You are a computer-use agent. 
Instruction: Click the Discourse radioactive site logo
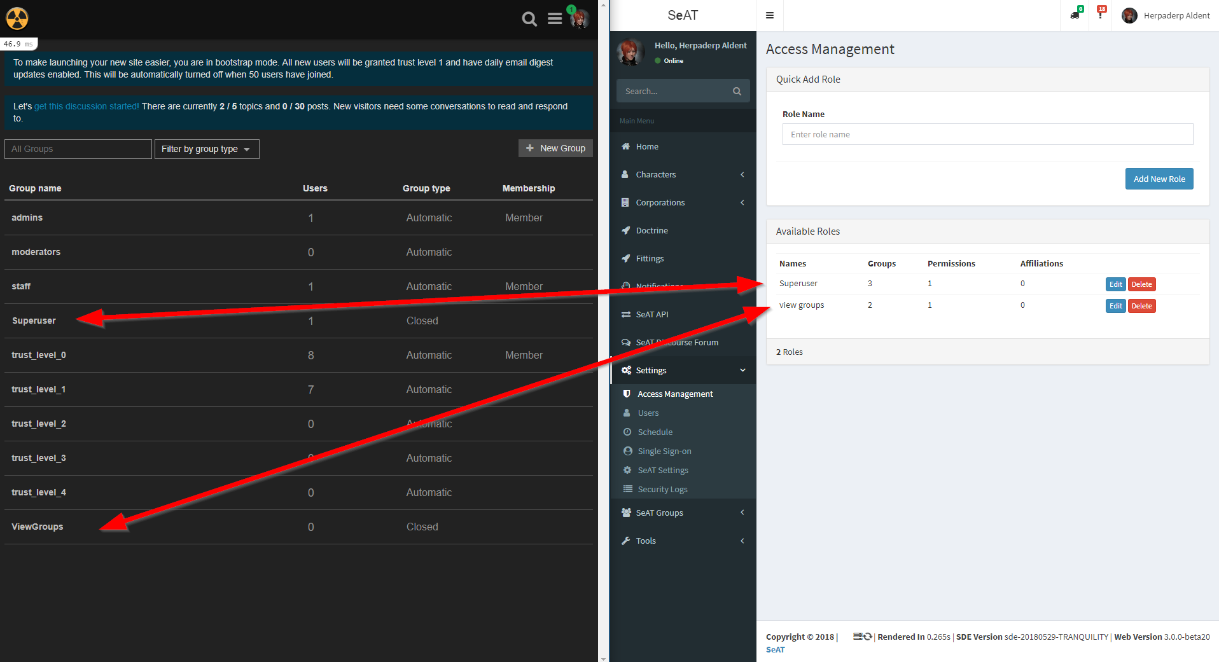click(x=17, y=18)
